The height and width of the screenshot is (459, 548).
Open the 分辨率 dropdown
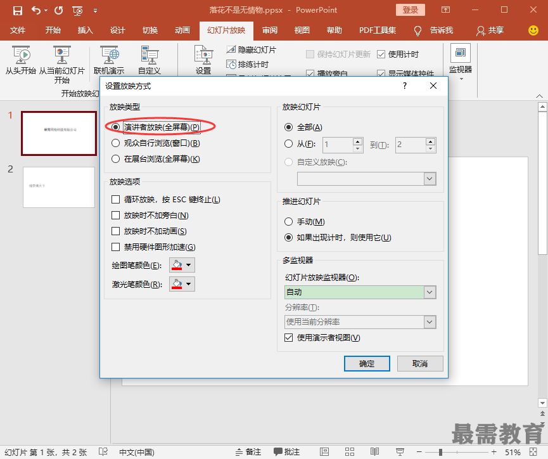click(360, 322)
